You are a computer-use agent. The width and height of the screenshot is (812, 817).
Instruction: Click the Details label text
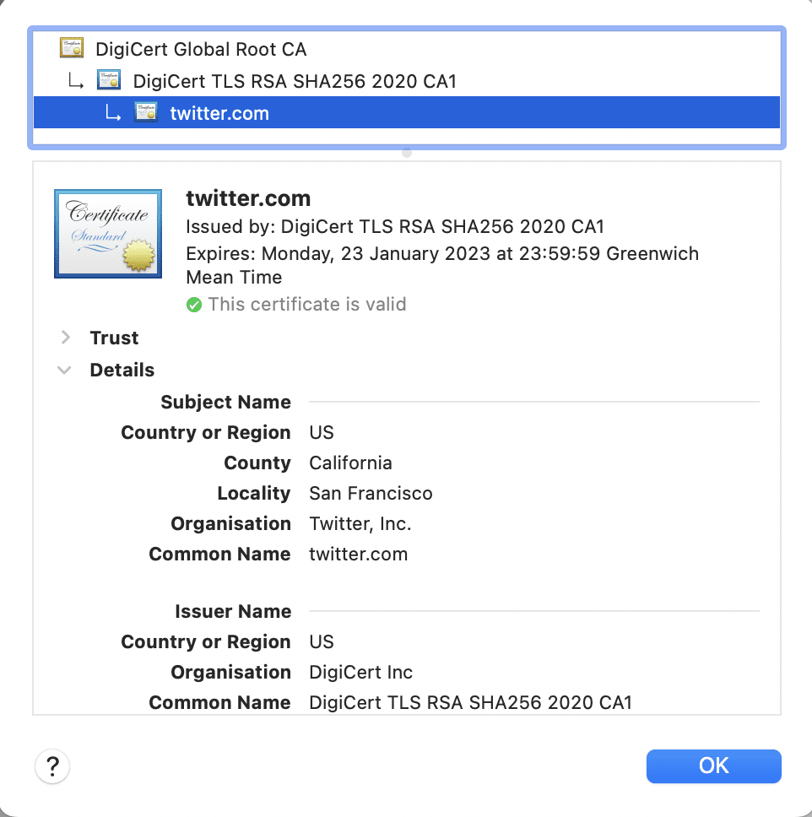122,370
